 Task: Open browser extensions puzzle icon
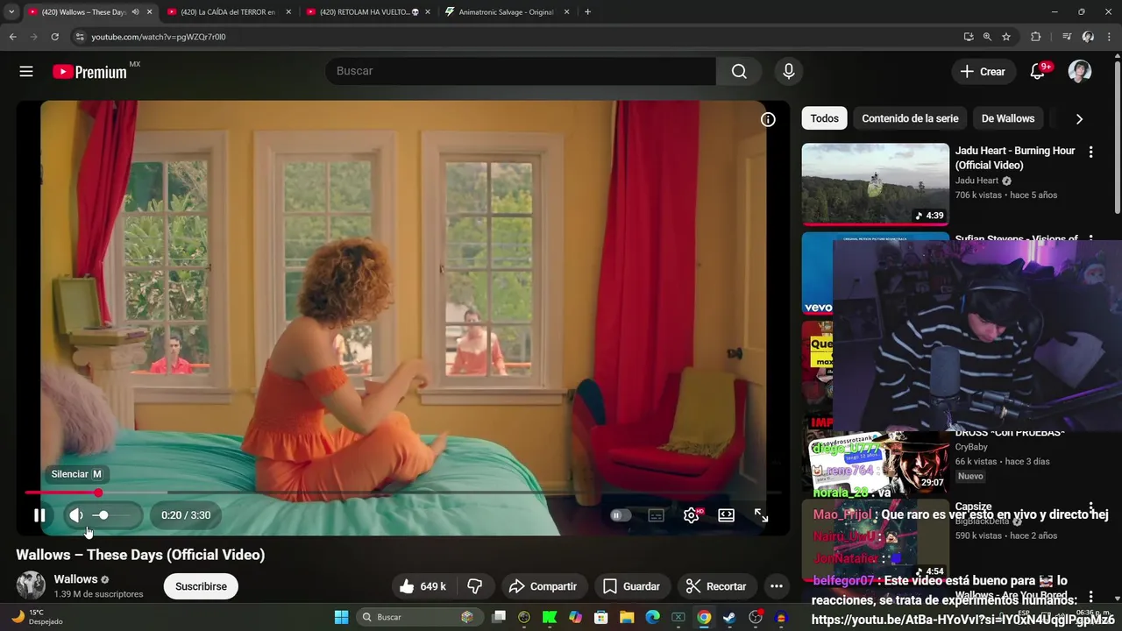point(1035,37)
